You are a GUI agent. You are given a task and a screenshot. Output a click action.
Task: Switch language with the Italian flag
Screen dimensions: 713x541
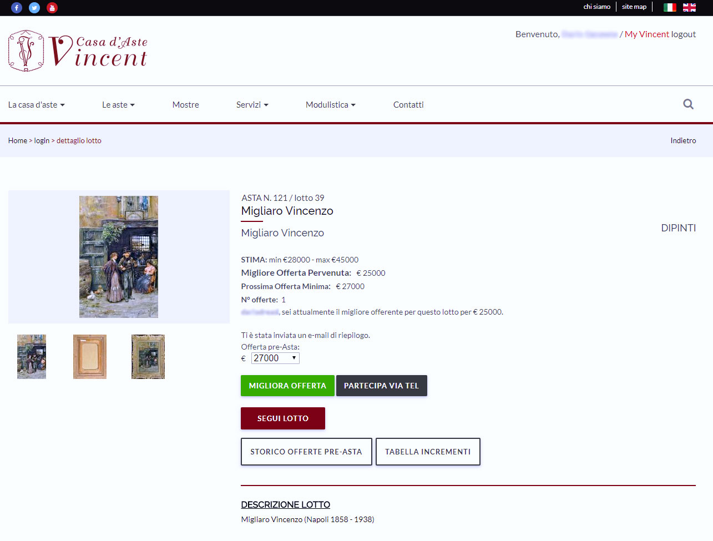click(670, 7)
